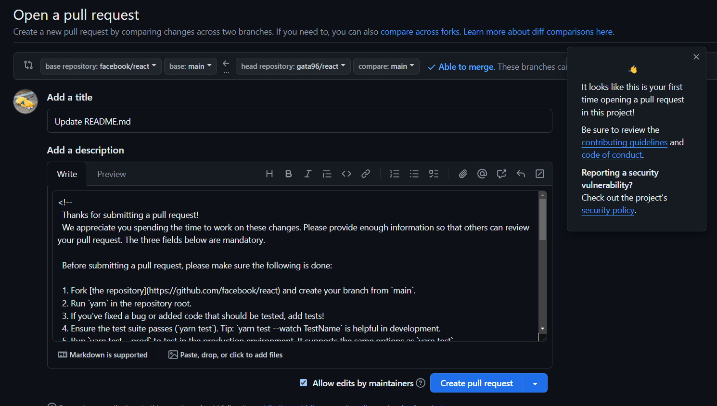Viewport: 717px width, 406px height.
Task: Open base: main branch dropdown
Action: point(191,66)
